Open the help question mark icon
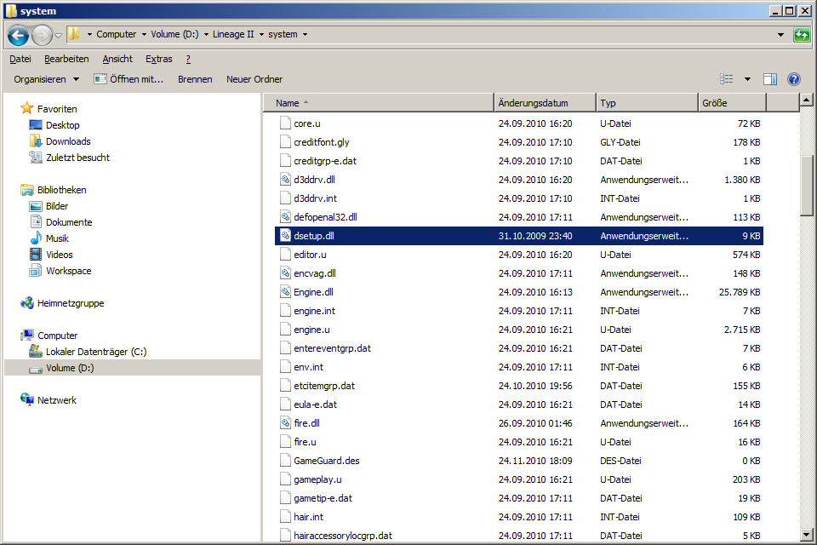This screenshot has height=545, width=817. pos(793,79)
